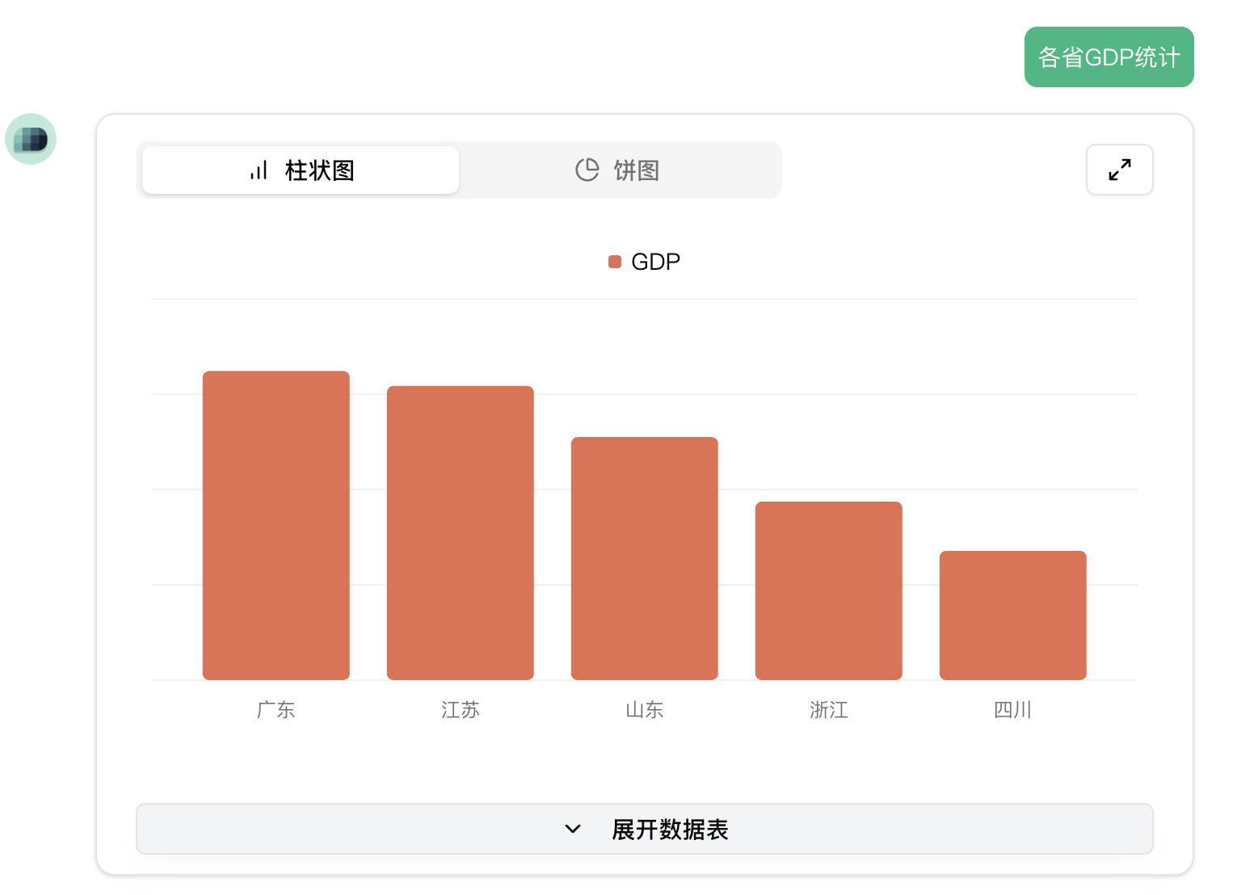The height and width of the screenshot is (895, 1254).
Task: Click the pie chart icon
Action: 587,170
